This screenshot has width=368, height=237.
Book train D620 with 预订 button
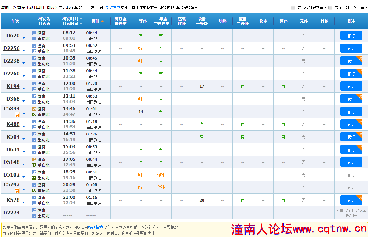[351, 36]
